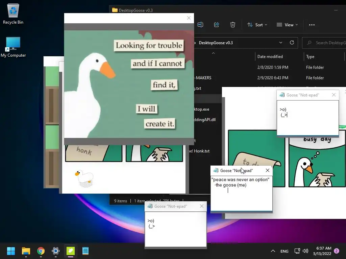The width and height of the screenshot is (346, 259).
Task: Open the notifications badge showing 2
Action: click(x=337, y=251)
